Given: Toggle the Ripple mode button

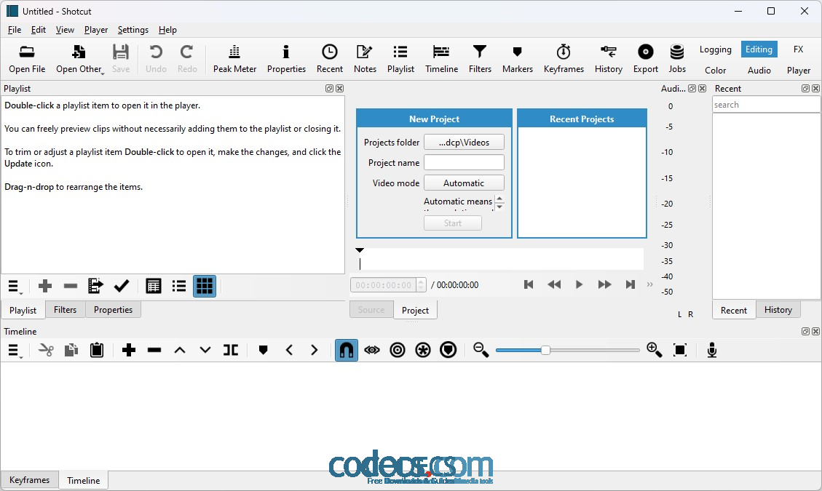Looking at the screenshot, I should point(398,350).
